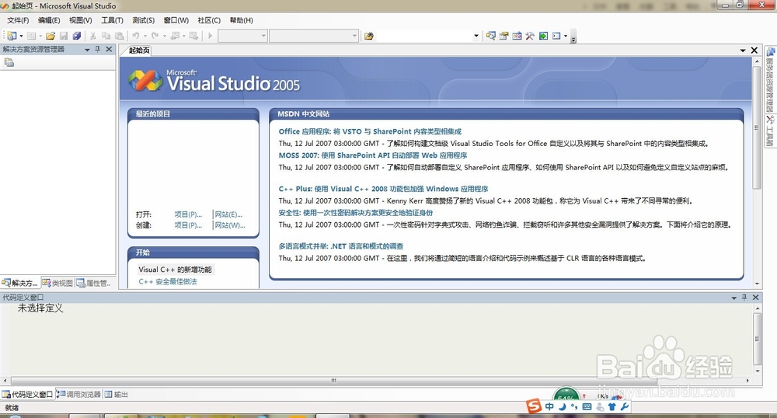Image resolution: width=777 pixels, height=418 pixels.
Task: Click 打开 网站(E)... link
Action: 228,214
